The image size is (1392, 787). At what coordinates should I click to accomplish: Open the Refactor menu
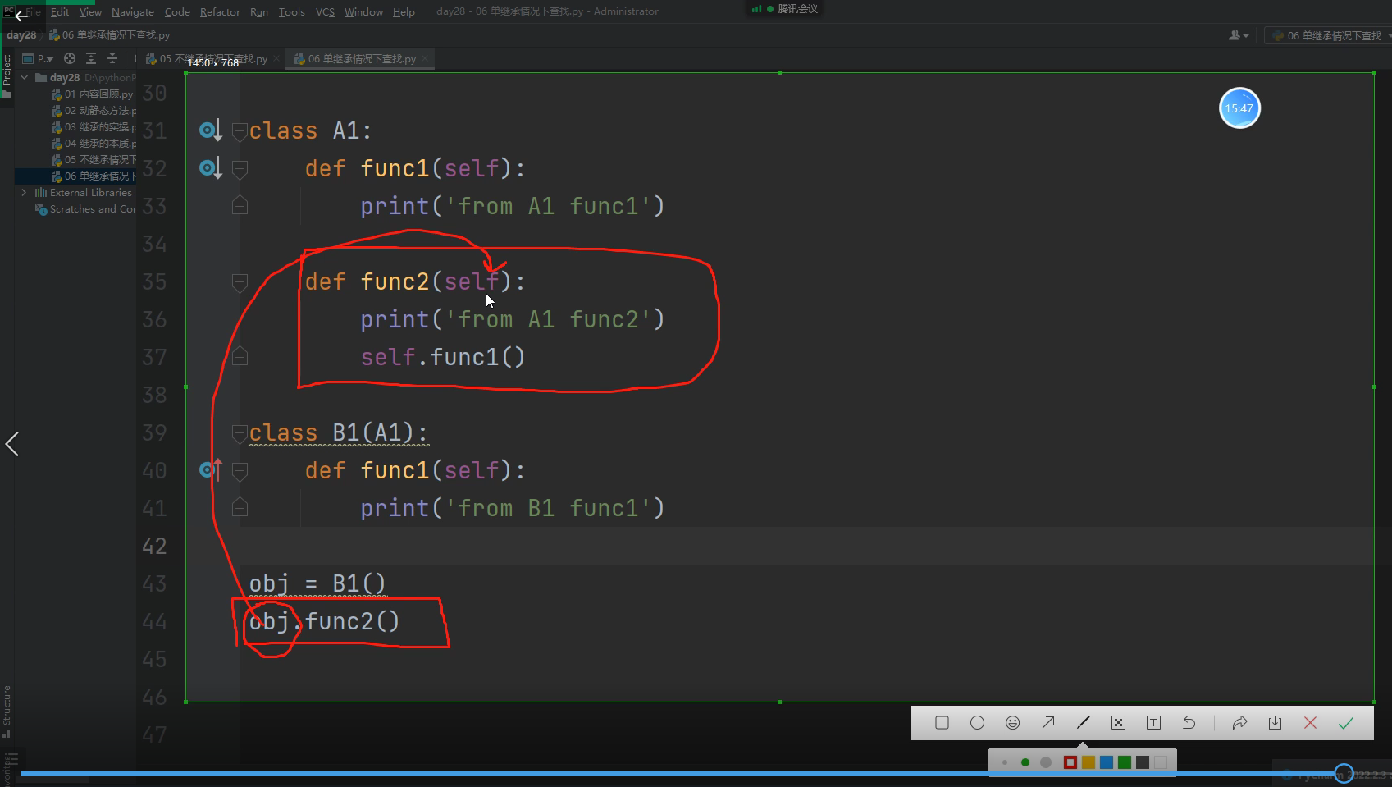[x=220, y=11]
